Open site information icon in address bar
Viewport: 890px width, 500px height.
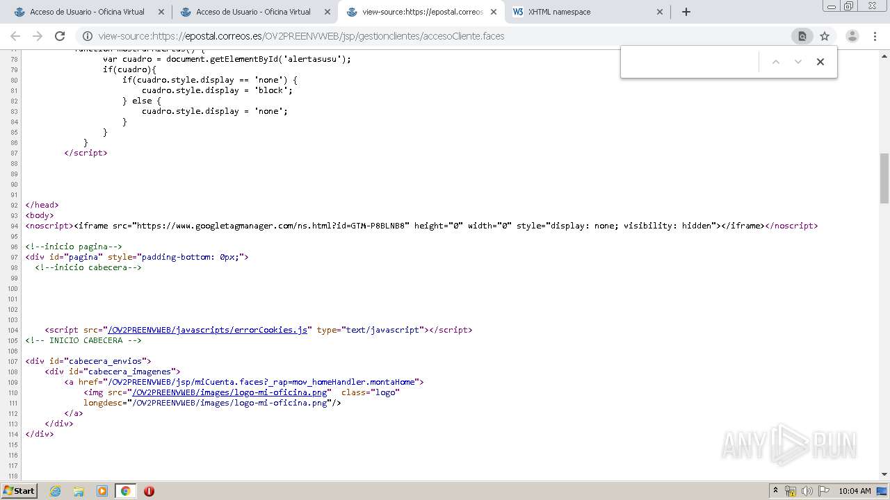tap(87, 36)
